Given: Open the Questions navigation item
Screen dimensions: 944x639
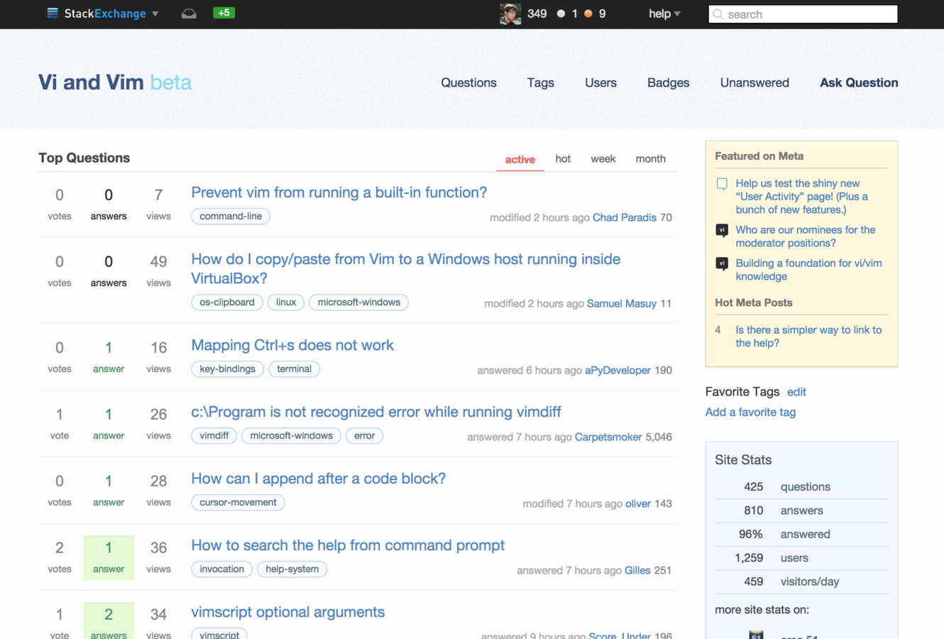Looking at the screenshot, I should coord(468,82).
